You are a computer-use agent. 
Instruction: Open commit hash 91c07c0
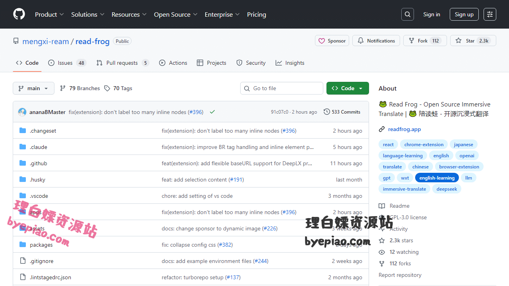280,112
